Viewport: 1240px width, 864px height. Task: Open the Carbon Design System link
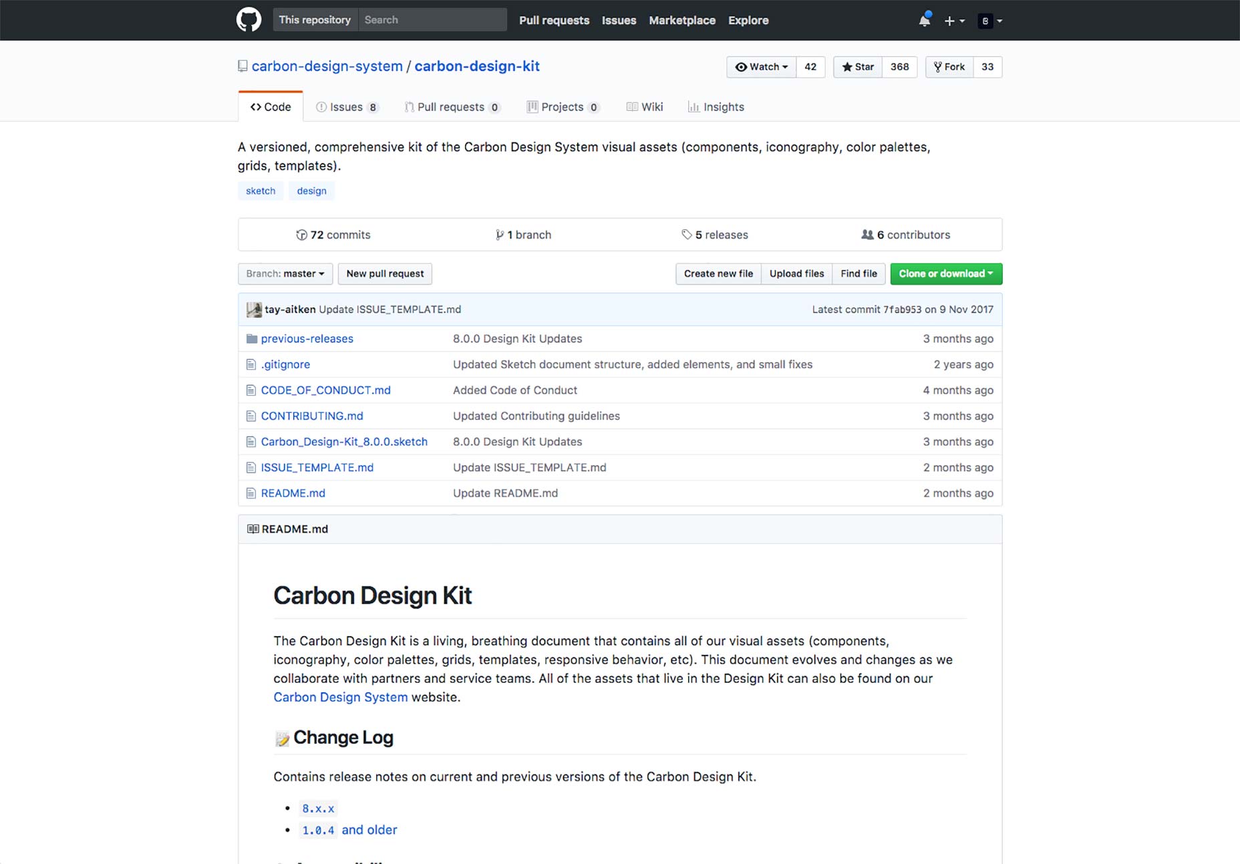341,697
